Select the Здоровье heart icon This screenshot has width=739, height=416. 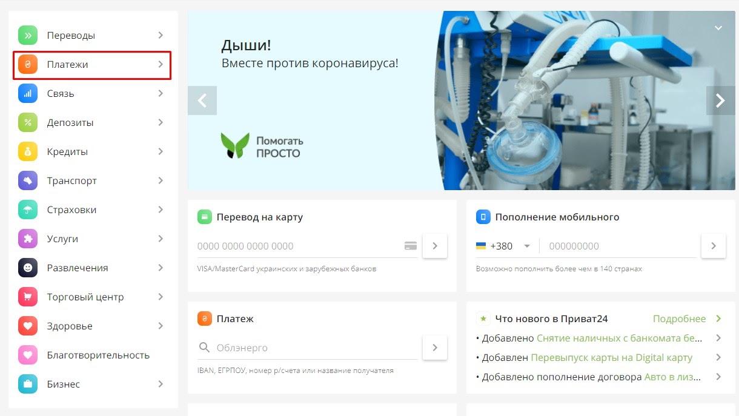coord(28,326)
